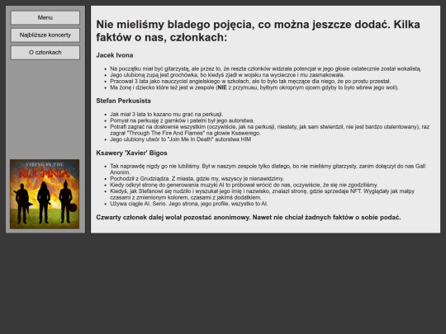Click 'Jak miał 3 lata' perkusja line
446x334 pixels.
click(x=167, y=114)
